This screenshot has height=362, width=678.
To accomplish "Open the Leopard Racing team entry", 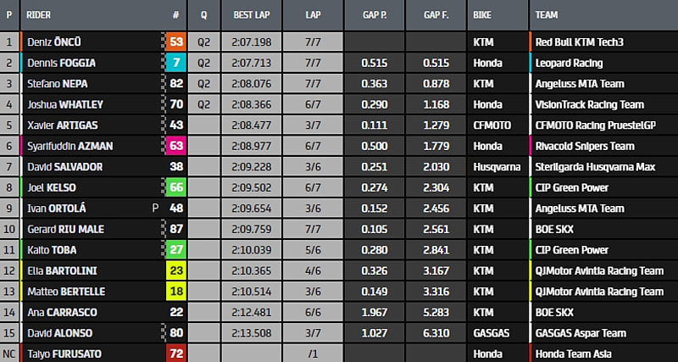I will [x=569, y=63].
